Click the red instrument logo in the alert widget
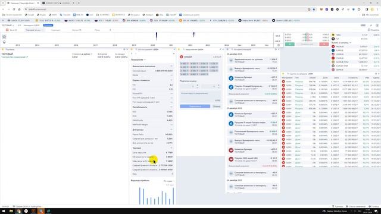Viewport: 381px width, 214px height. click(x=182, y=57)
